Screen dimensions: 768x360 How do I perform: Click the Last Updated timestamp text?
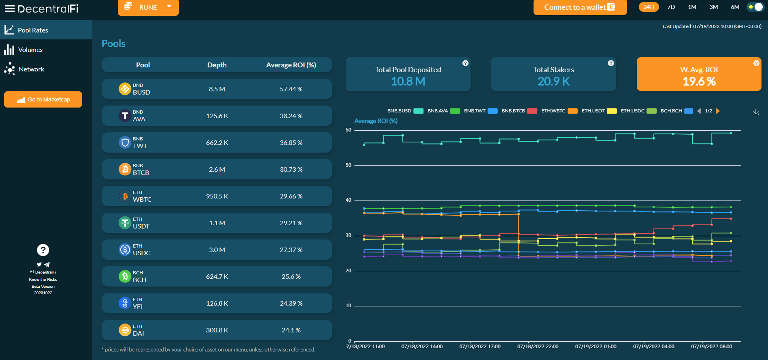712,26
